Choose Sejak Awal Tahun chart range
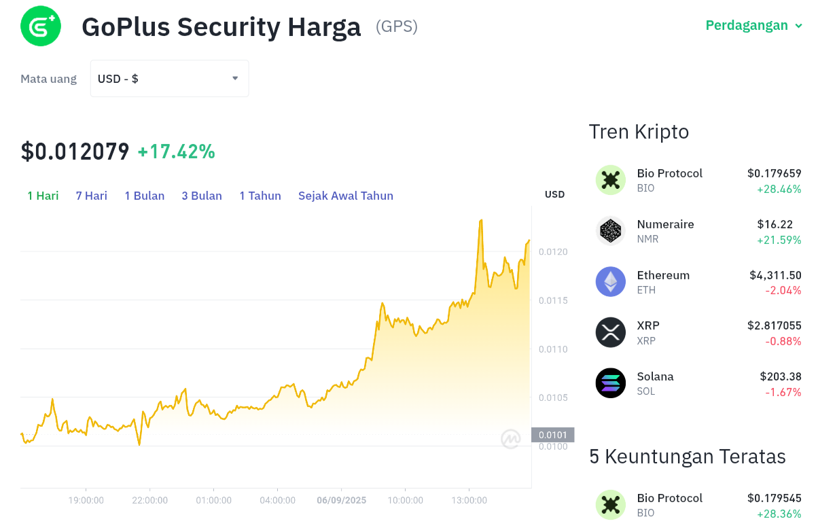The height and width of the screenshot is (530, 818). (x=346, y=196)
